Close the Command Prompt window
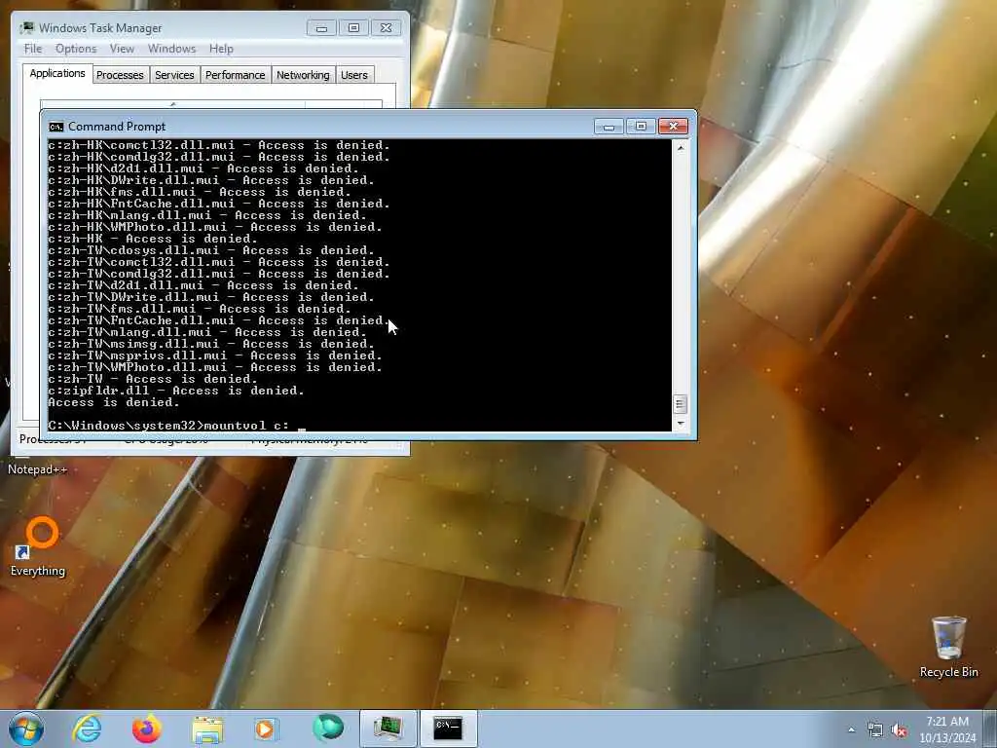 (674, 126)
